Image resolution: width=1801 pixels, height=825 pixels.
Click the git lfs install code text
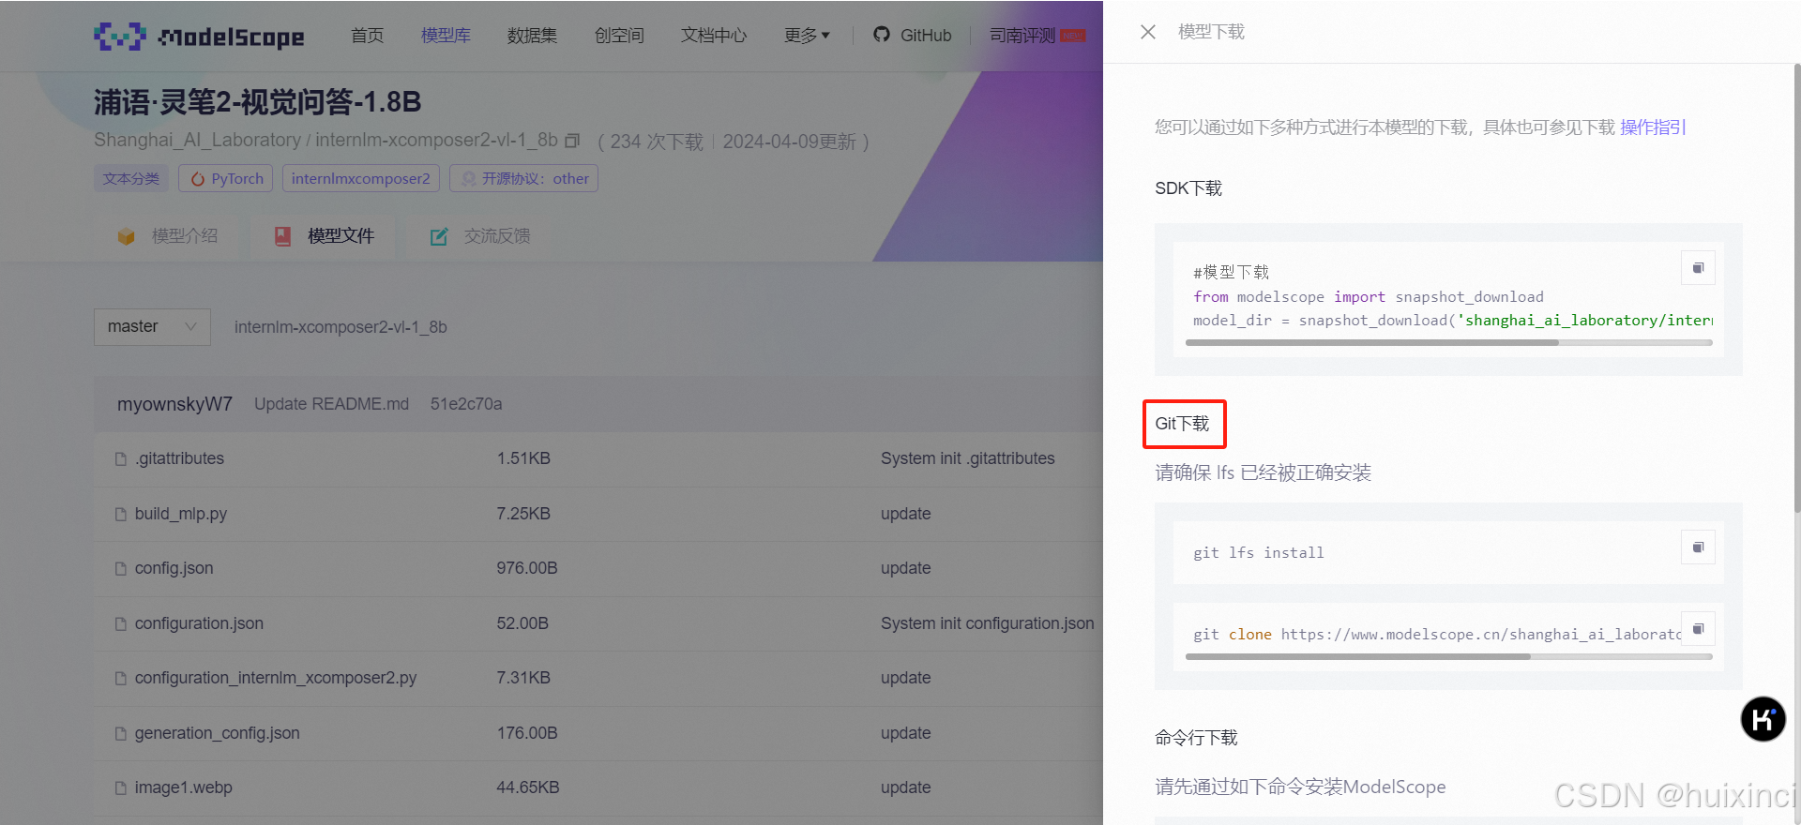pos(1259,553)
